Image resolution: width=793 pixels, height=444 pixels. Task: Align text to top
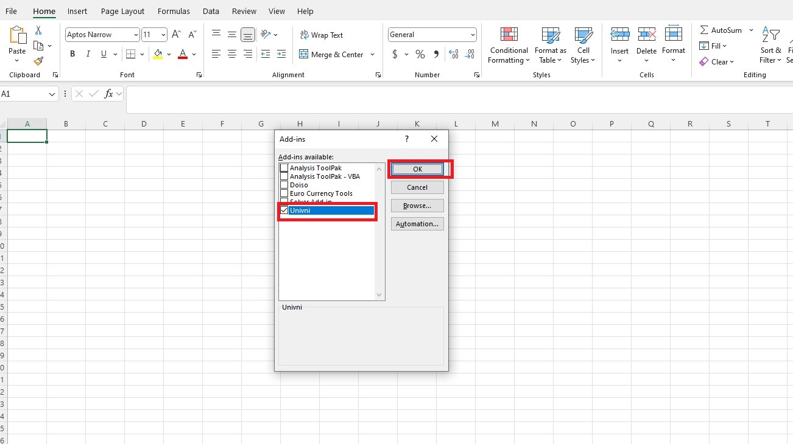click(x=216, y=35)
